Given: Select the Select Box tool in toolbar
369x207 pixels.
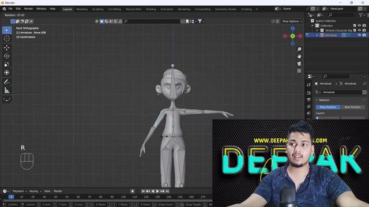Looking at the screenshot, I should point(7,30).
